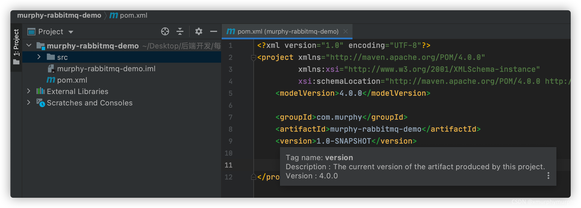Click the Project view window icon

tap(31, 32)
